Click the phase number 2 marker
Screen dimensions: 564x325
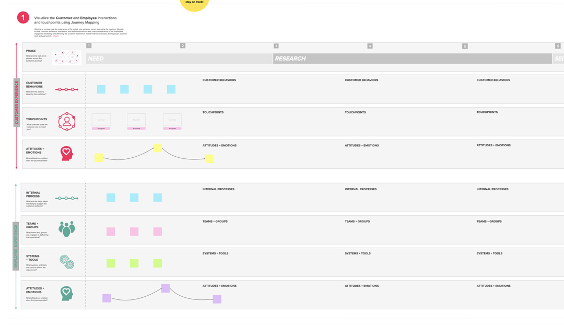pyautogui.click(x=183, y=46)
